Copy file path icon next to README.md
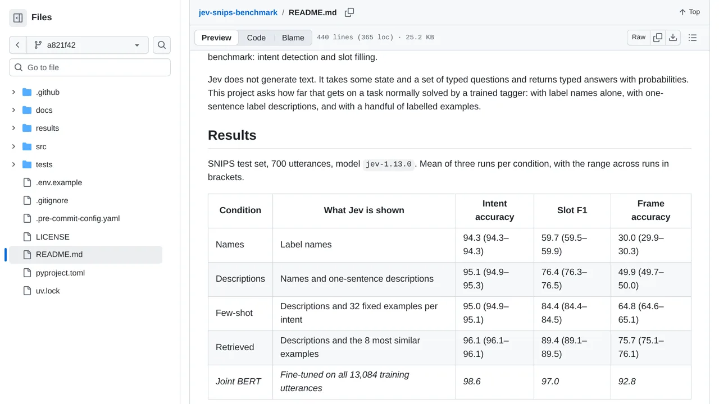 (x=349, y=12)
